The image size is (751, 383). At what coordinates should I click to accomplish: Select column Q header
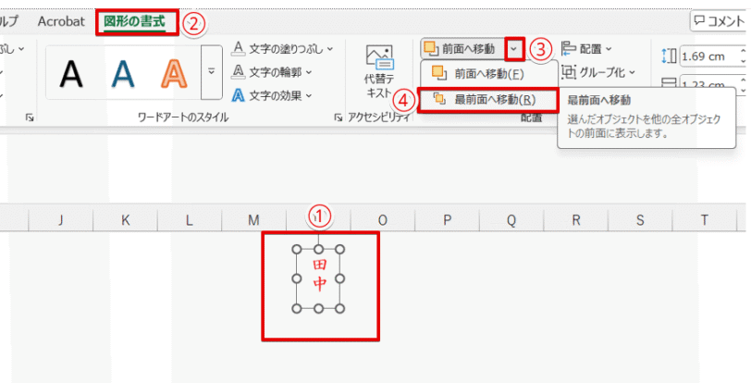[x=511, y=220]
